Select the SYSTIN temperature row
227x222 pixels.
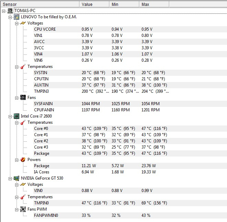coord(130,73)
